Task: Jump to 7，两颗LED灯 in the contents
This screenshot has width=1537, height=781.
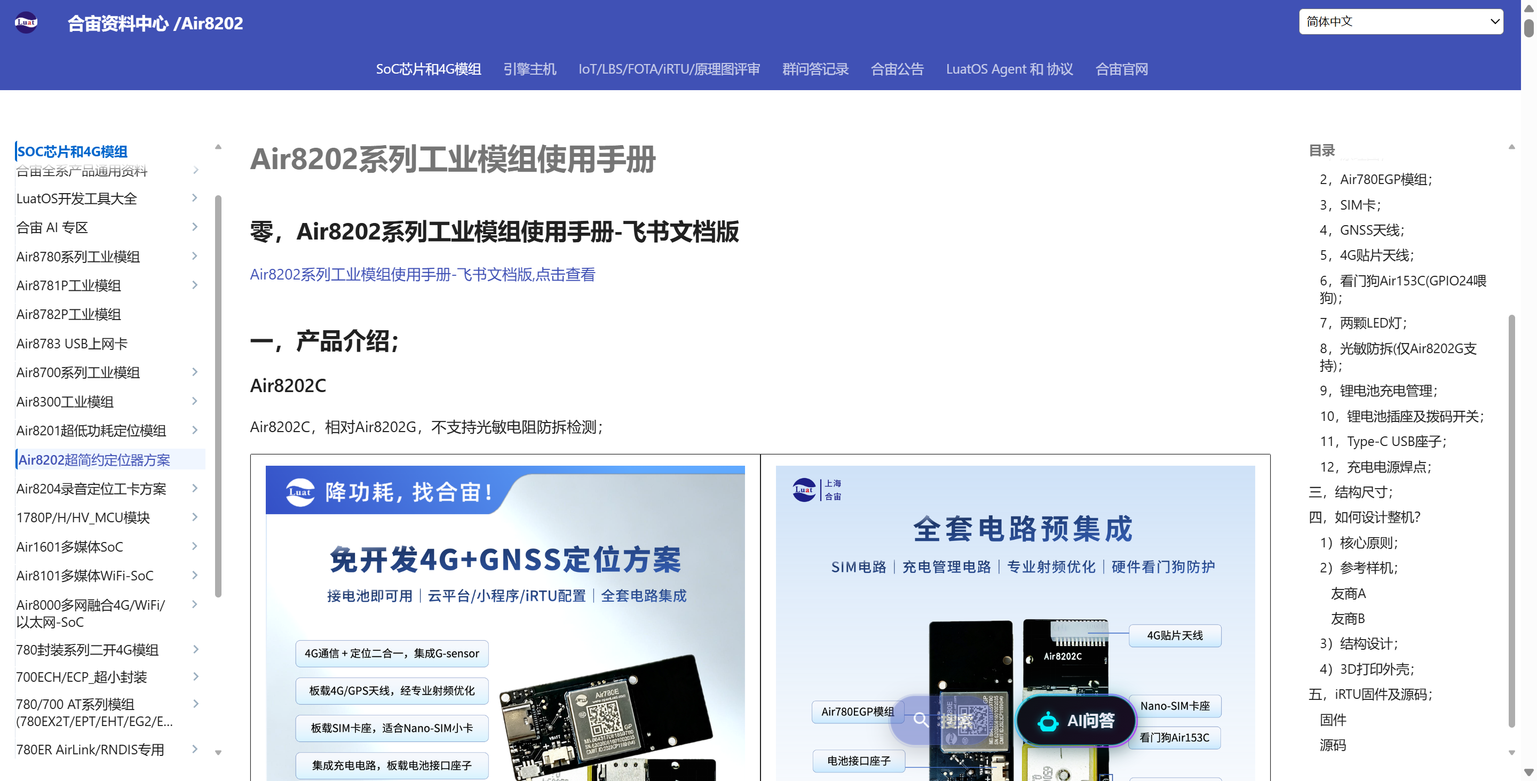Action: [1364, 323]
